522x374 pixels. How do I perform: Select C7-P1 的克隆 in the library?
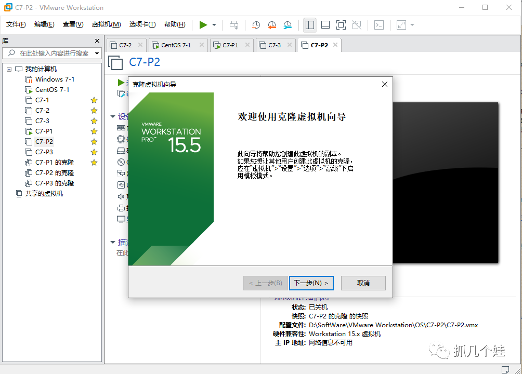coord(54,163)
